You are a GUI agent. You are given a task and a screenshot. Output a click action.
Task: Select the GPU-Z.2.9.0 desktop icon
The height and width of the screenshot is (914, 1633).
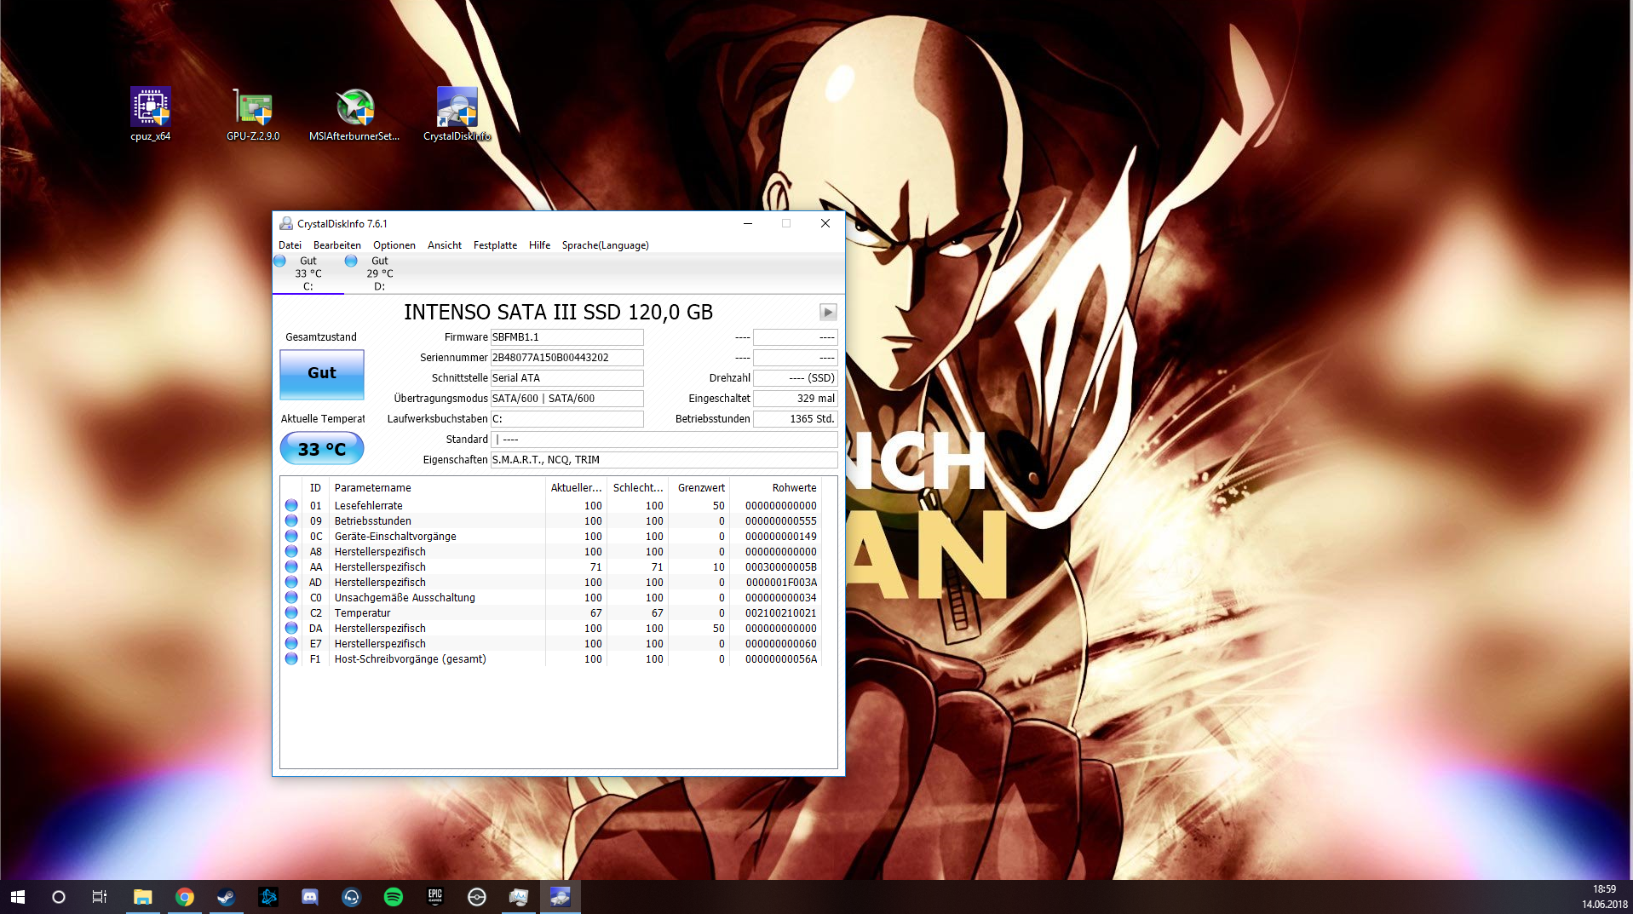(x=253, y=113)
